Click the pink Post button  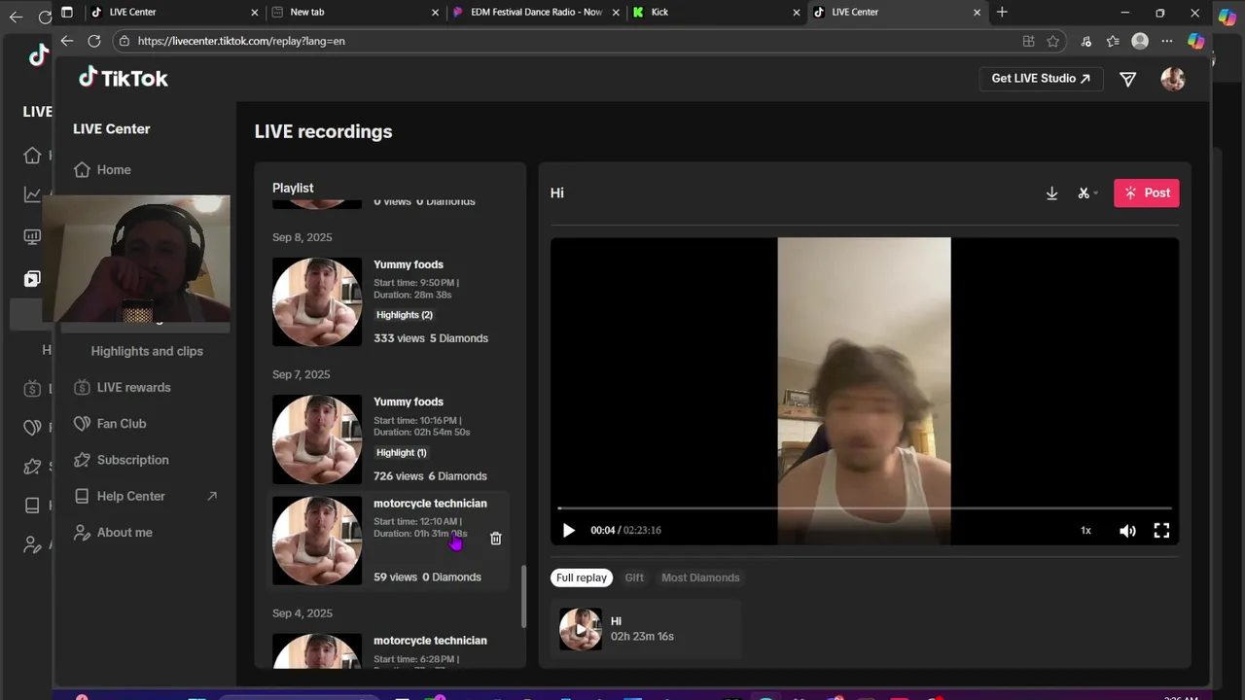pos(1146,192)
